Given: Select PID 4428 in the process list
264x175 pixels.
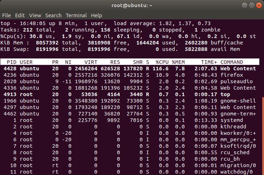Looking at the screenshot, I should (10, 68).
